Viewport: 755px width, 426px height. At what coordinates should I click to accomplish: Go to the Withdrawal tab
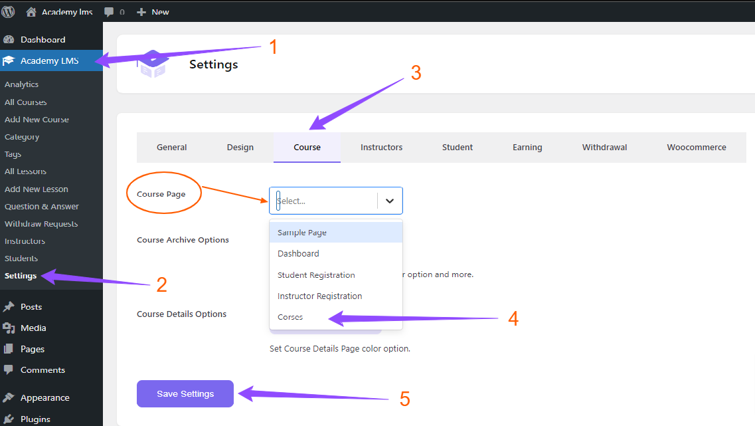pyautogui.click(x=604, y=148)
